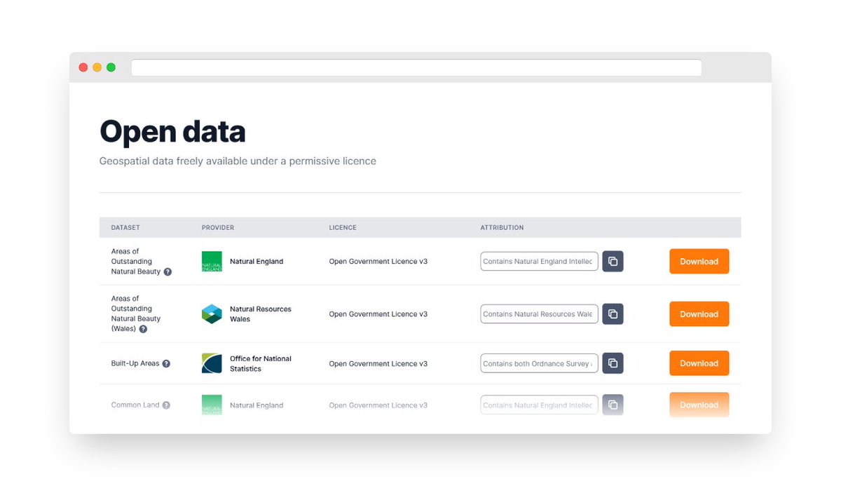Click 'Areas of Outstanding Natural Beauty' dataset name
841x486 pixels.
(136, 262)
